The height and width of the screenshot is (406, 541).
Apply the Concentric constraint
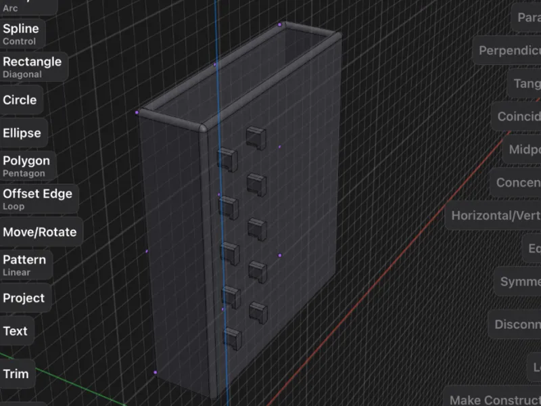tap(515, 183)
